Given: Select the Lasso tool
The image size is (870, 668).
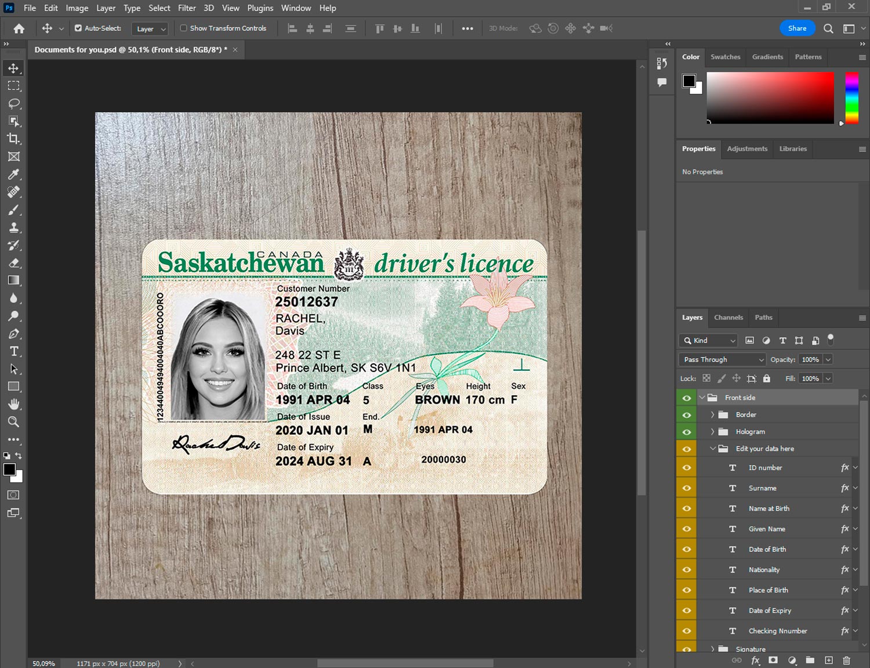Looking at the screenshot, I should tap(13, 104).
